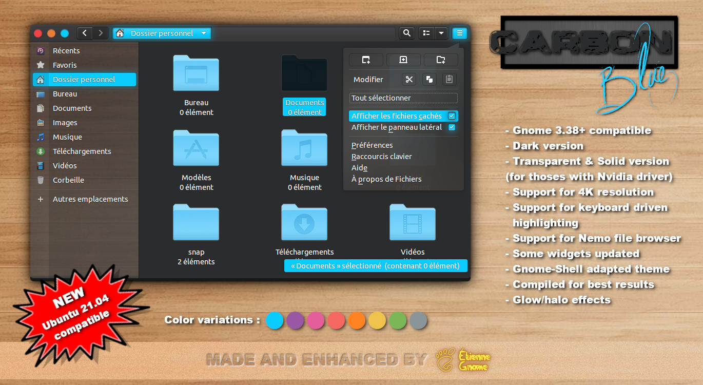Screen dimensions: 703x385
Task: Click the new tab icon in the menu
Action: (x=403, y=60)
